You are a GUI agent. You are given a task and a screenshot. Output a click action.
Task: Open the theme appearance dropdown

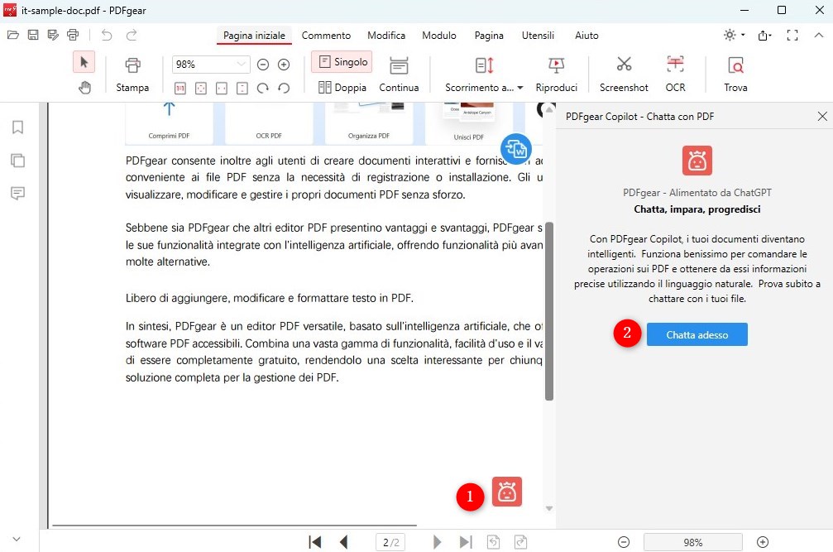pos(731,35)
